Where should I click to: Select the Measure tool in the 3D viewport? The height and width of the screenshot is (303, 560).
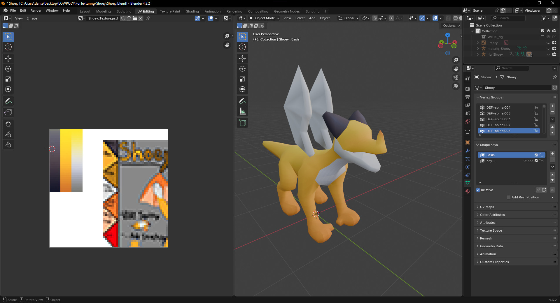242,111
